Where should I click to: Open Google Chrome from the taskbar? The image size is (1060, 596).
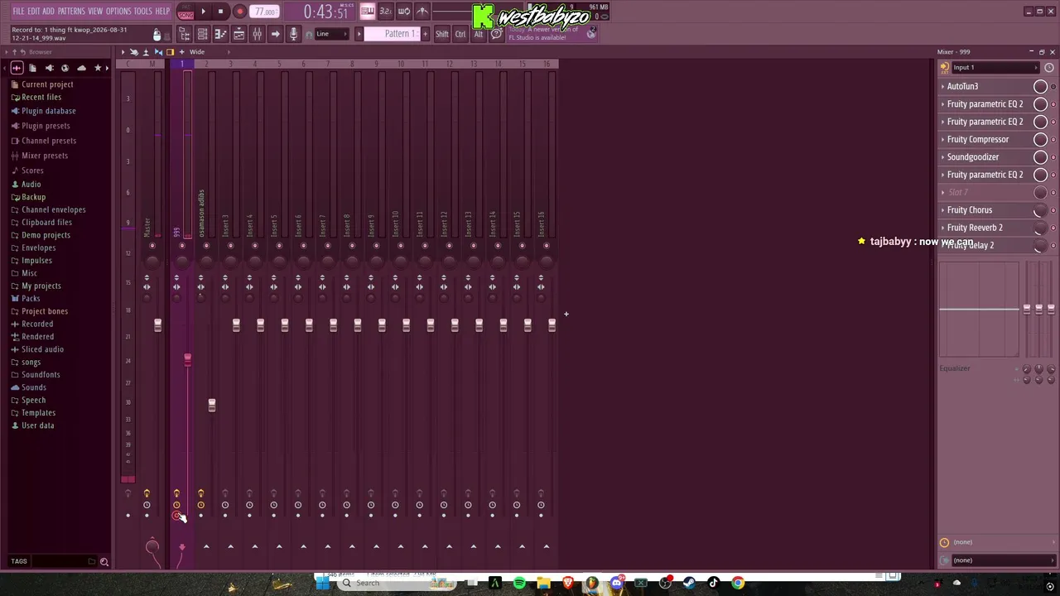(738, 584)
